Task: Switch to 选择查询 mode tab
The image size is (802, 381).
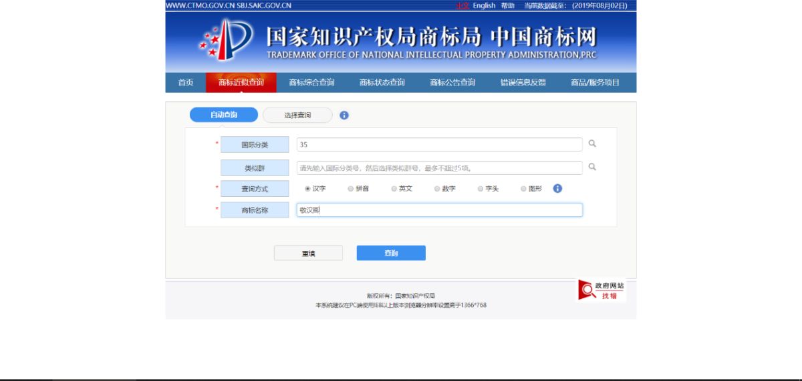Action: tap(297, 115)
